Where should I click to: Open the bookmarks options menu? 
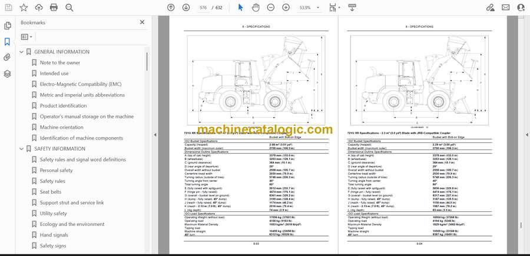(26, 37)
